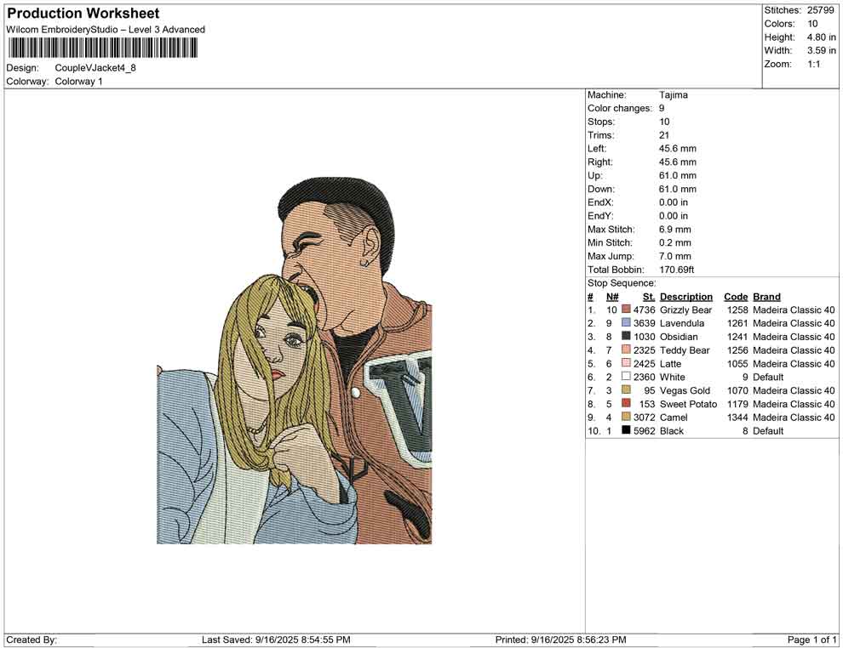
Task: Choose the Teddy Bear color swatch
Action: pyautogui.click(x=626, y=350)
